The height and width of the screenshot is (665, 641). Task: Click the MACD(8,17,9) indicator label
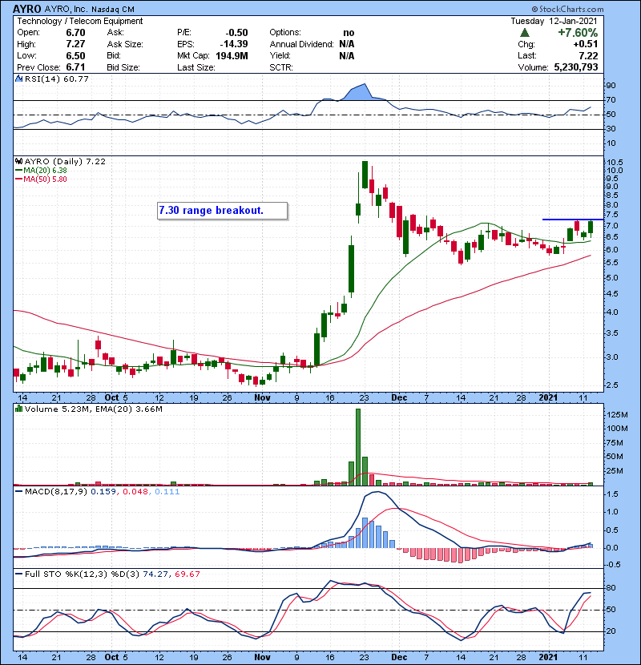(56, 492)
